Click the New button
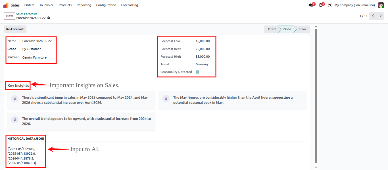 [x=10, y=16]
